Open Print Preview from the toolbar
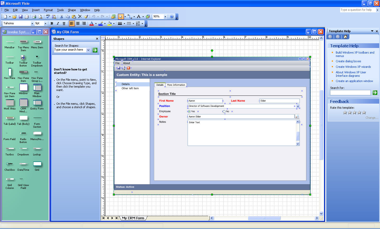This screenshot has height=229, width=380. point(40,17)
